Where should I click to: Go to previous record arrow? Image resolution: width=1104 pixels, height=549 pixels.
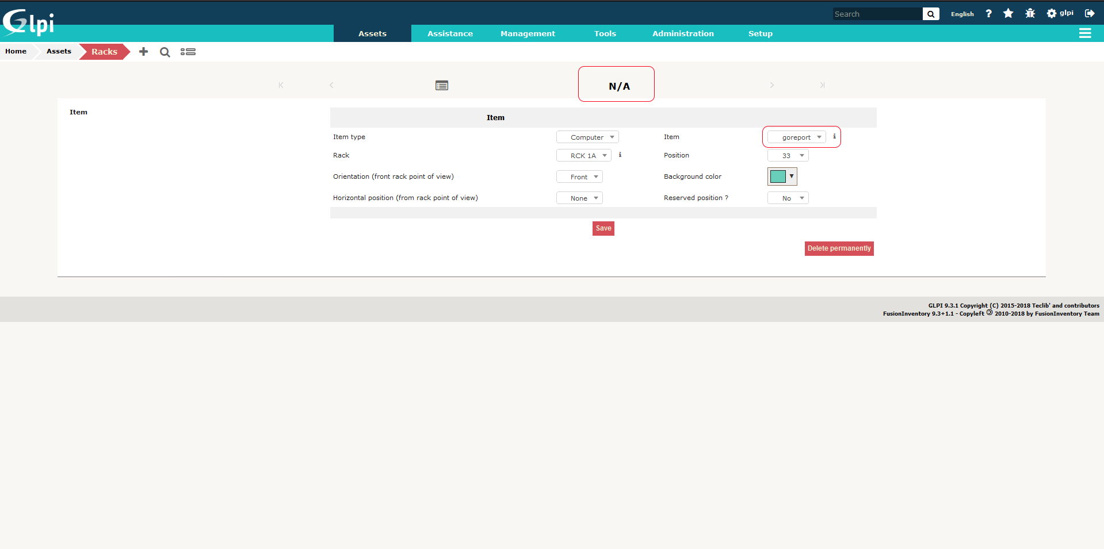pos(331,85)
